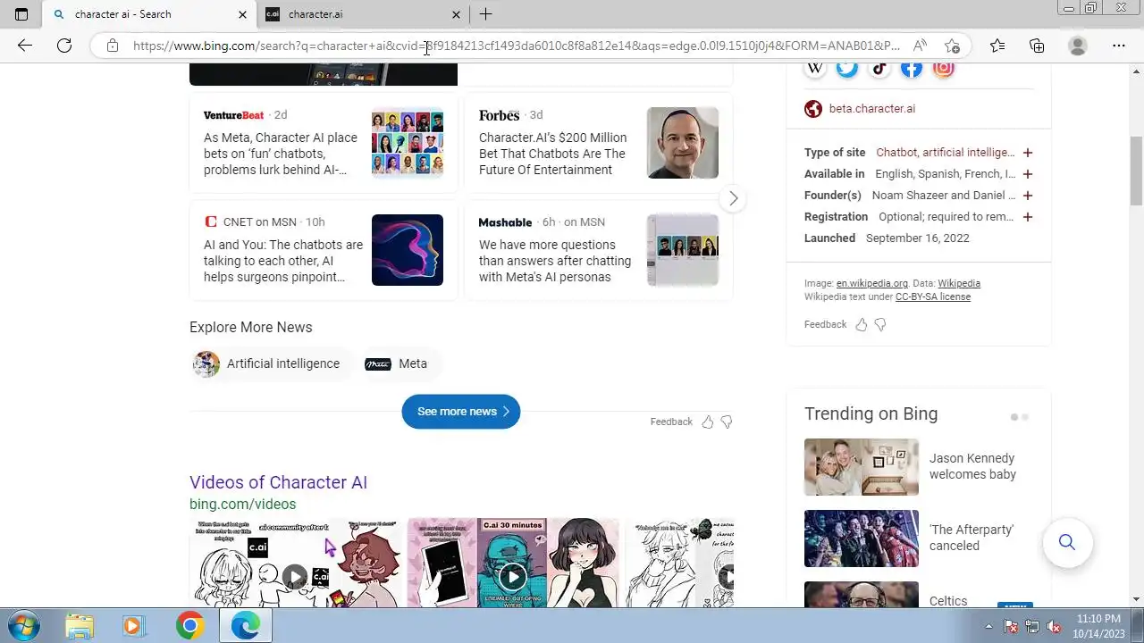This screenshot has width=1144, height=643.
Task: Click CNET article colorful head thumbnail
Action: click(408, 250)
